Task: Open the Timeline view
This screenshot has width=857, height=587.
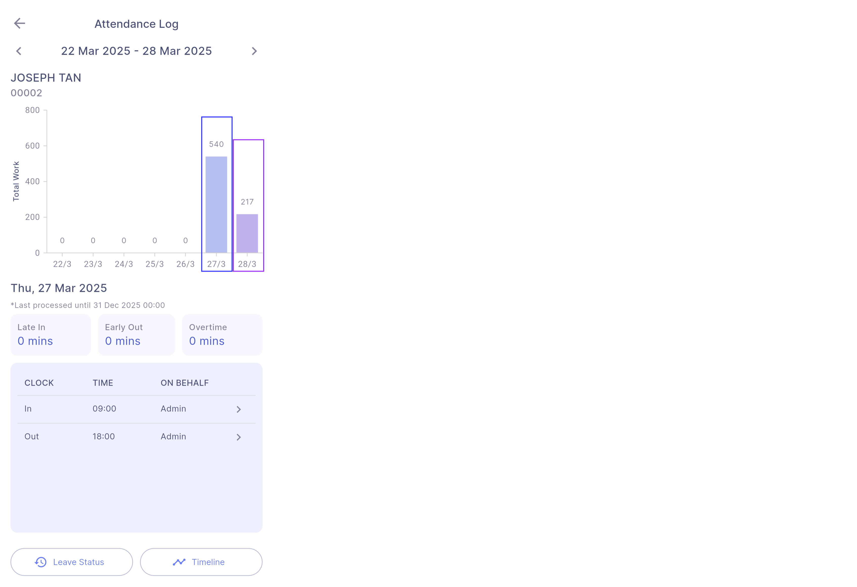Action: [x=201, y=562]
